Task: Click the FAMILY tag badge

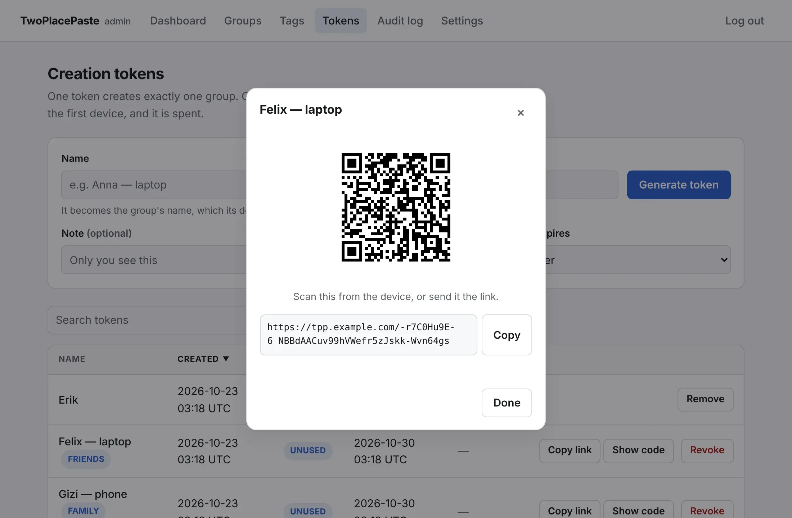Action: click(83, 511)
